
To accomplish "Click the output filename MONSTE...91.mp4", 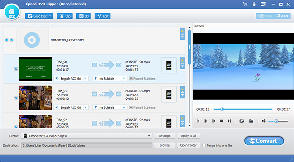I will (138, 91).
